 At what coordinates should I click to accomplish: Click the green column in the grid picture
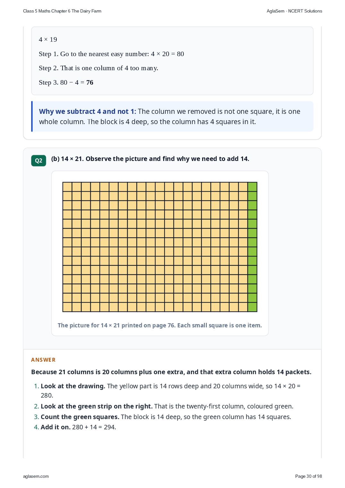252,247
